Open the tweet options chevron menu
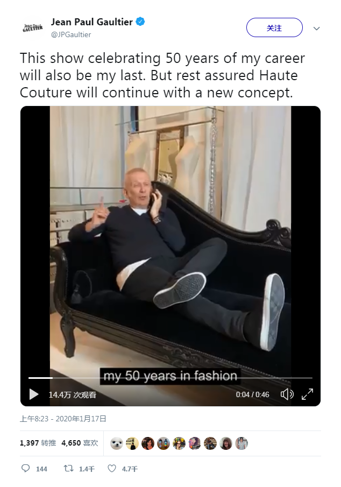Viewport: 341px width, 487px height. 316,29
